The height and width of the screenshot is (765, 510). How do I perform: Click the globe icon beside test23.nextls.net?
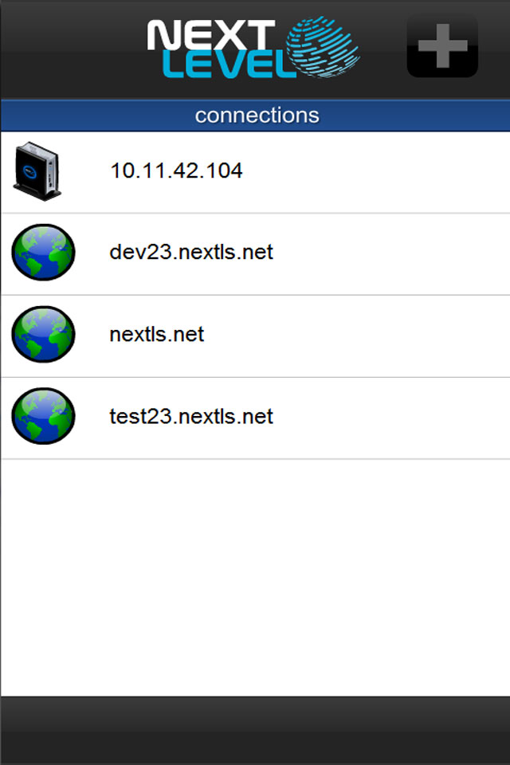tap(43, 416)
